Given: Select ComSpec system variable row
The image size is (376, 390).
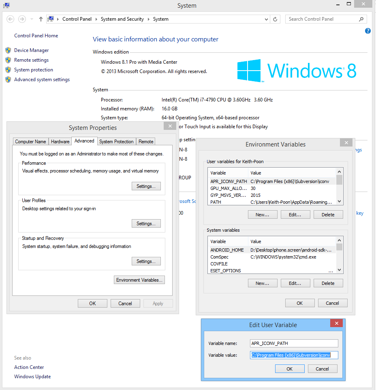Looking at the screenshot, I should 272,257.
